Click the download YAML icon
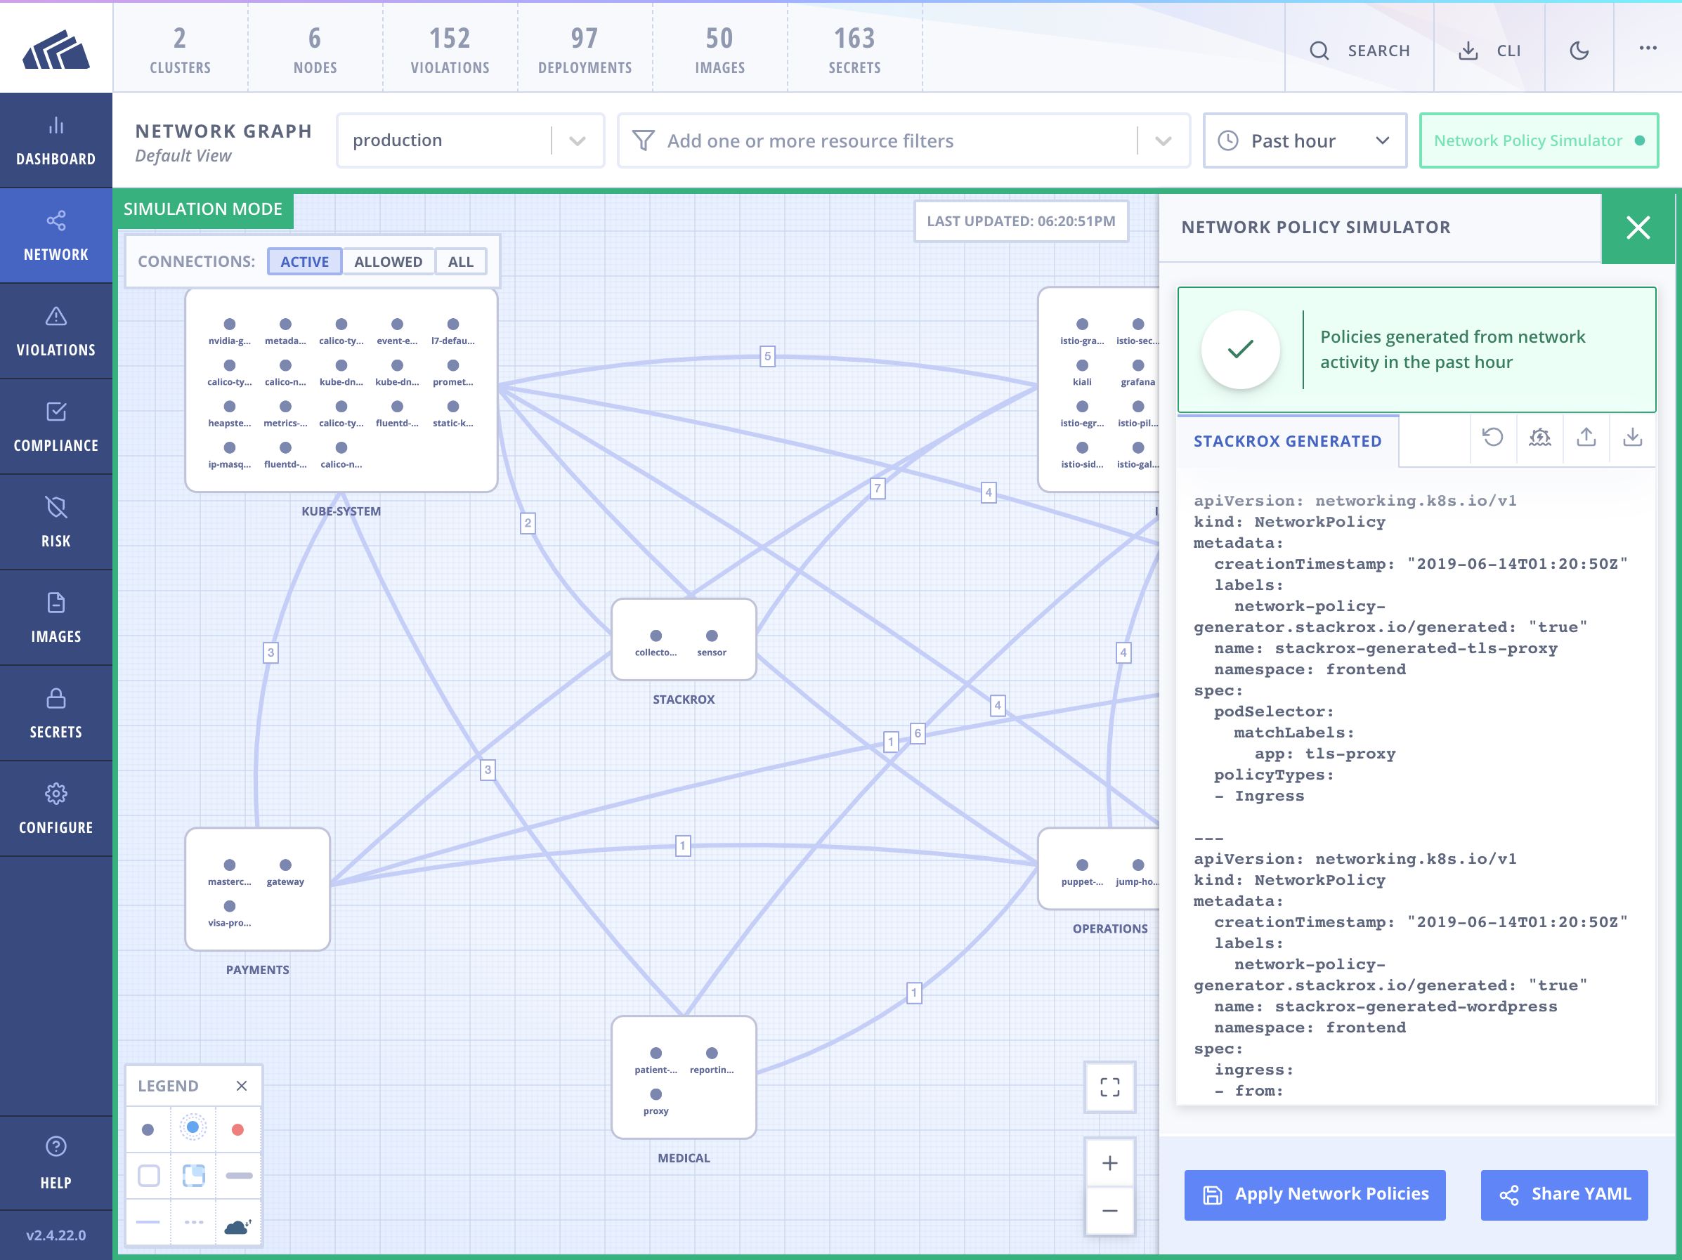This screenshot has height=1260, width=1682. tap(1633, 437)
